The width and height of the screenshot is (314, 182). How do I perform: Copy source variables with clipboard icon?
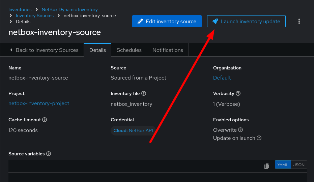[266, 166]
